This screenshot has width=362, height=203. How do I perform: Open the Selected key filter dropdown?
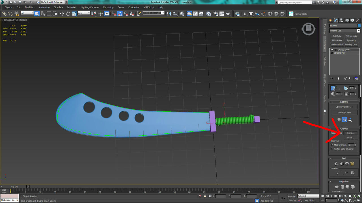pos(308,196)
